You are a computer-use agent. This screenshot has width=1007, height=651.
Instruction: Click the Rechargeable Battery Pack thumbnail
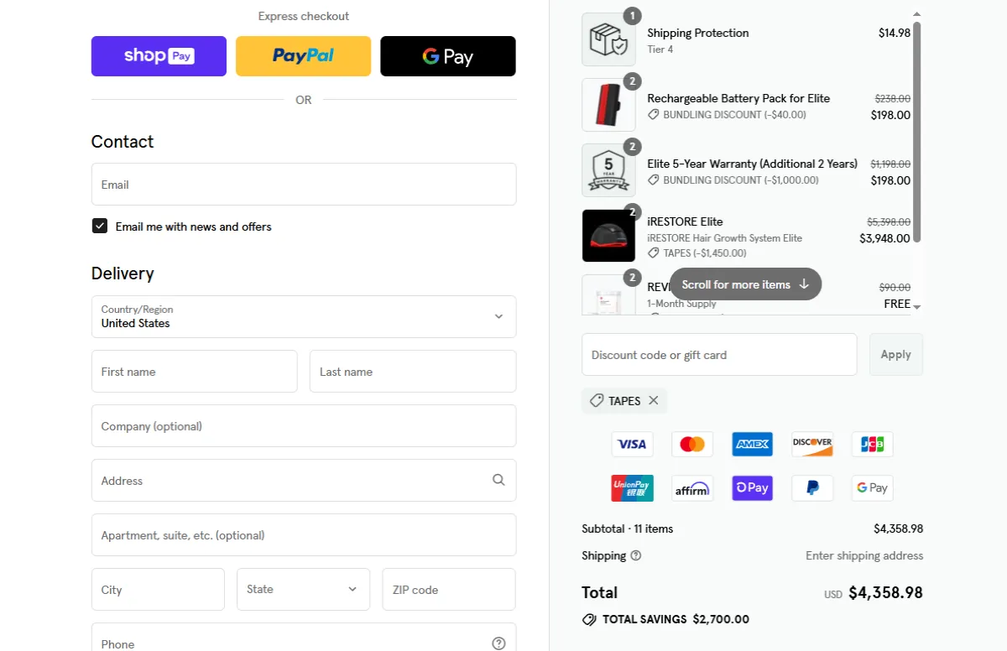[x=608, y=105]
